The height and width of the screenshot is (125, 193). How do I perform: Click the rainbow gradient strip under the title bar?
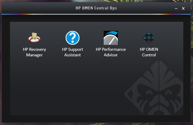(96, 14)
